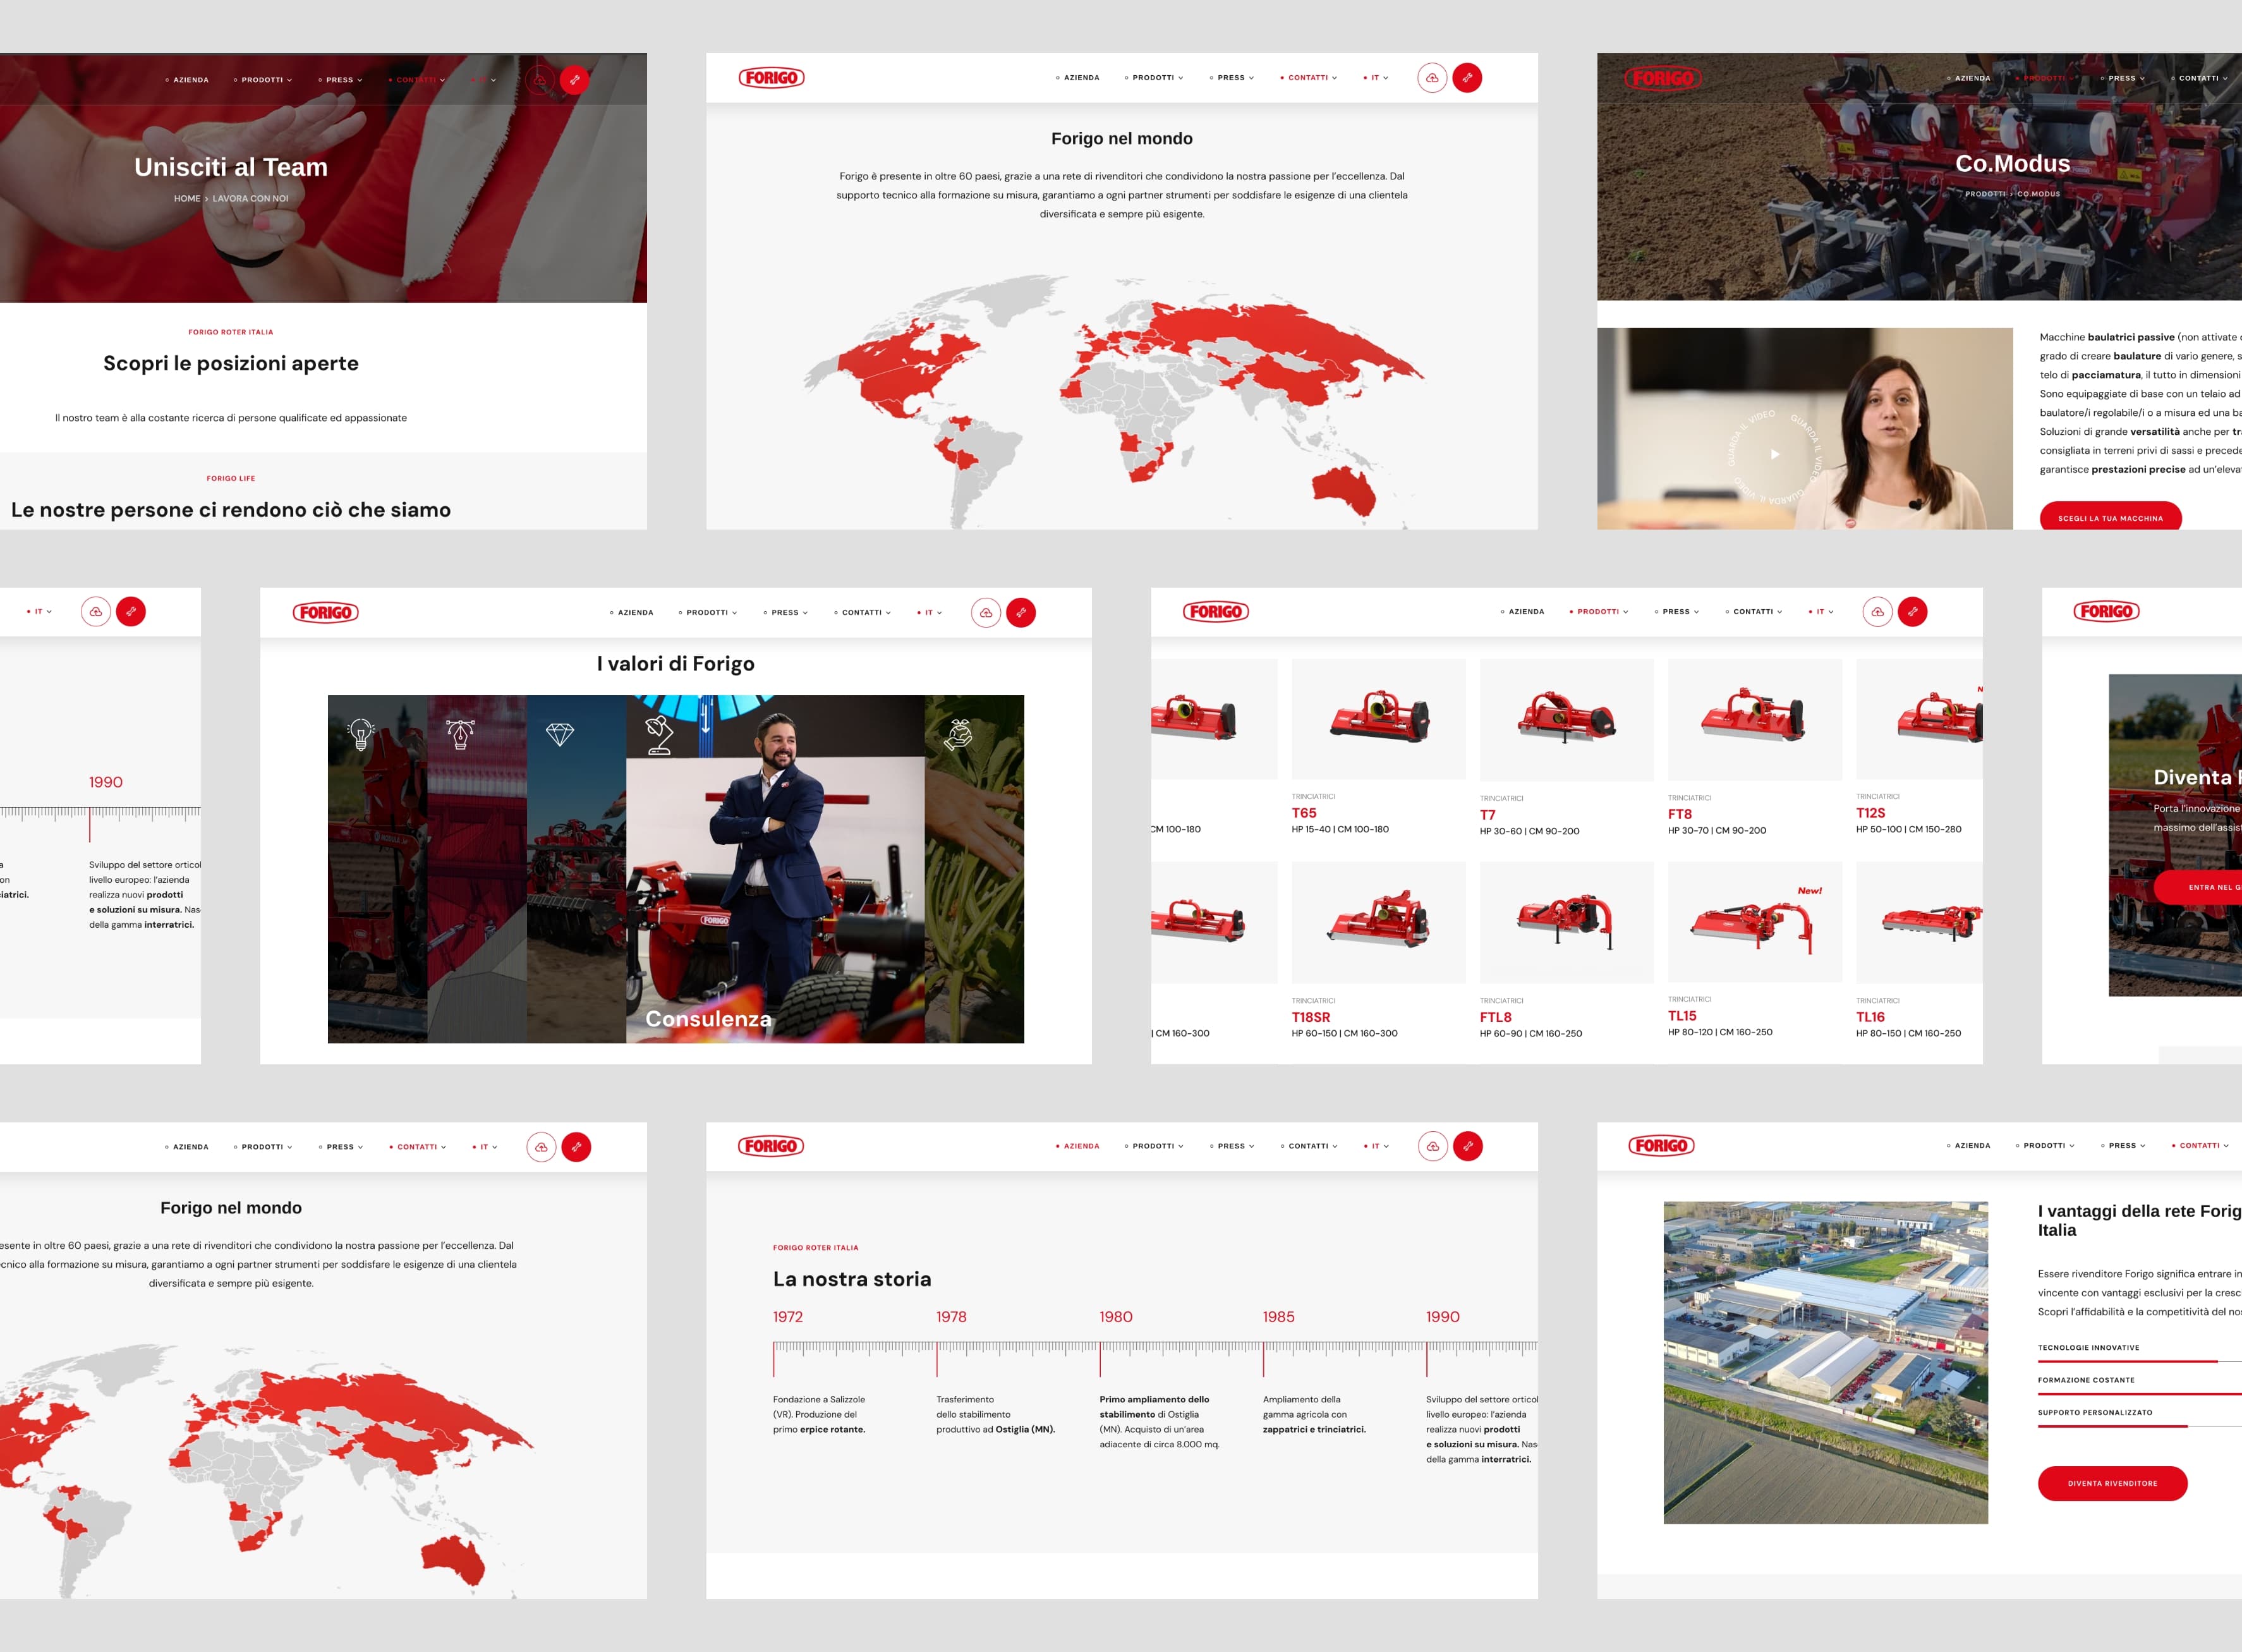Click the wrench icon in the Unisciti al Team header
The width and height of the screenshot is (2242, 1652).
coord(574,80)
